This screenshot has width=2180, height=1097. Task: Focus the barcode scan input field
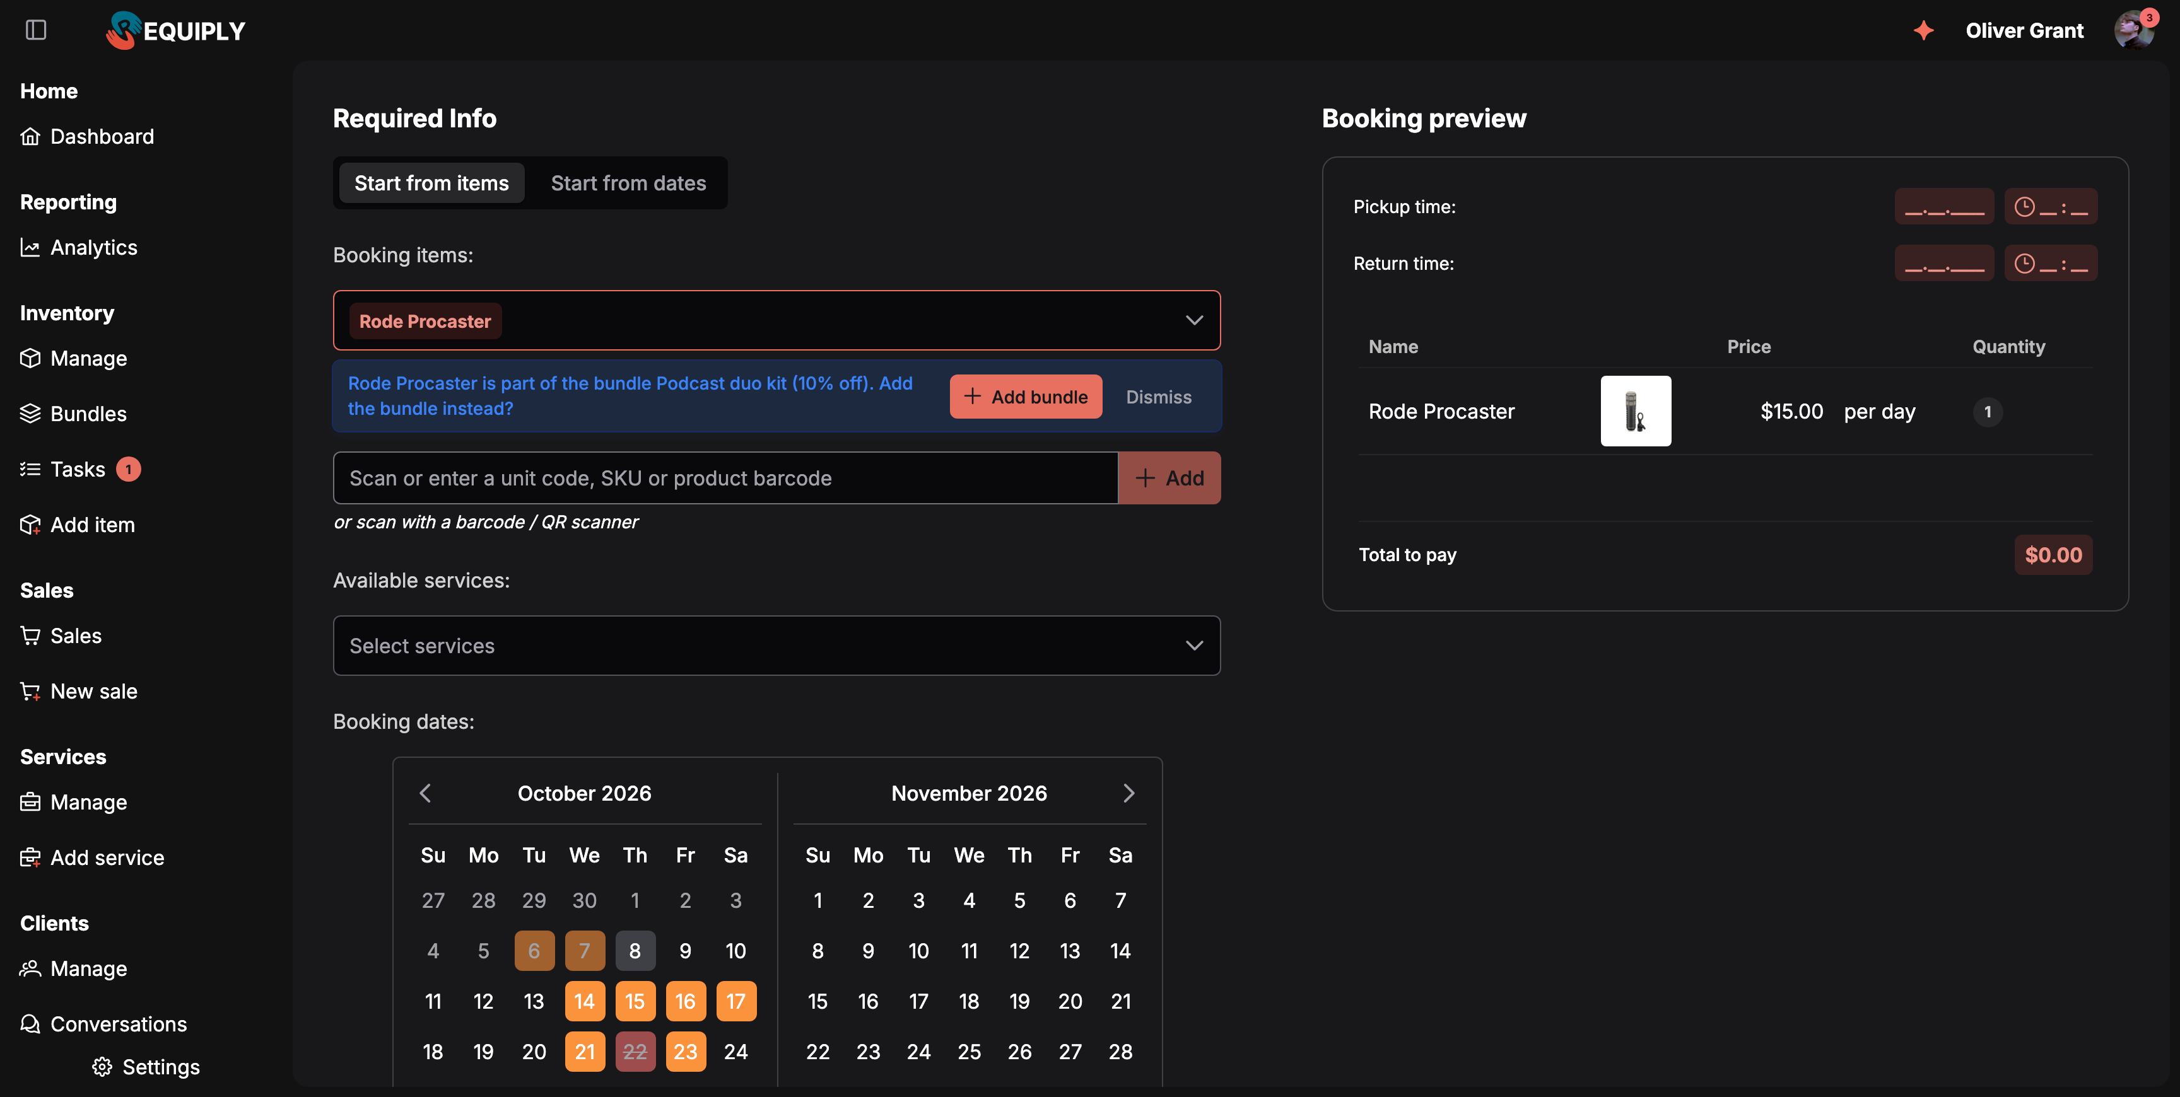[725, 478]
